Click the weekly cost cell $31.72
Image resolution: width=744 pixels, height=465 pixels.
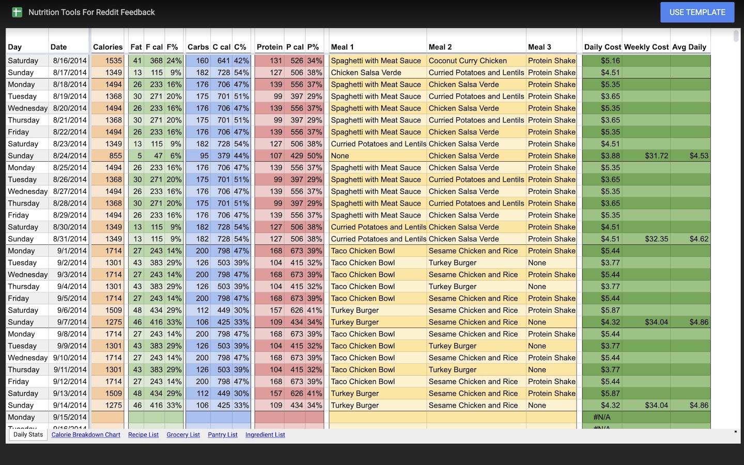pyautogui.click(x=646, y=156)
